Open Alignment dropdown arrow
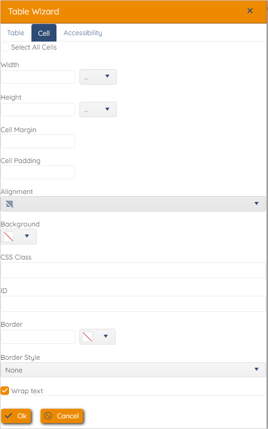Screen dimensions: 268x429 [x=256, y=204]
